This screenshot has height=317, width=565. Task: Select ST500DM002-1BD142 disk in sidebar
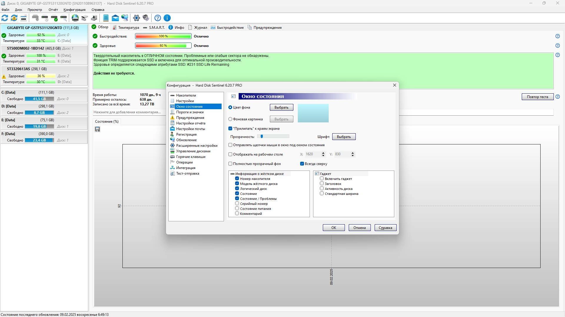(x=44, y=55)
